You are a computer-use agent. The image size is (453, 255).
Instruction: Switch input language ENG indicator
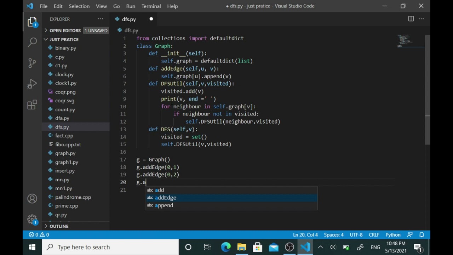point(375,247)
